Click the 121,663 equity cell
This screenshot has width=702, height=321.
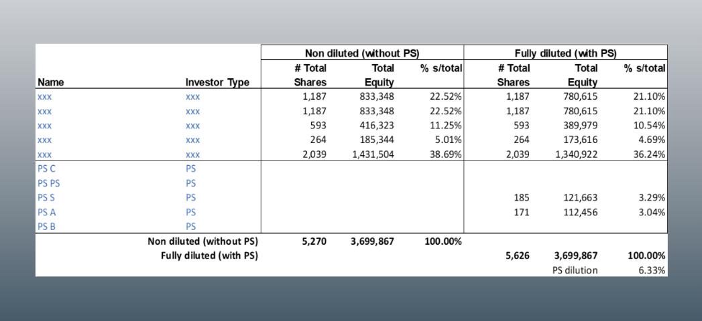click(580, 197)
